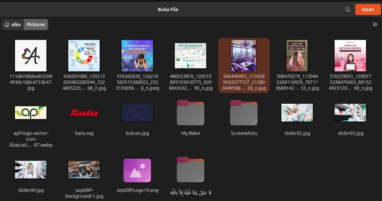Image resolution: width=382 pixels, height=201 pixels.
Task: Select the dark bckcov.jpg thumbnail
Action: [137, 113]
